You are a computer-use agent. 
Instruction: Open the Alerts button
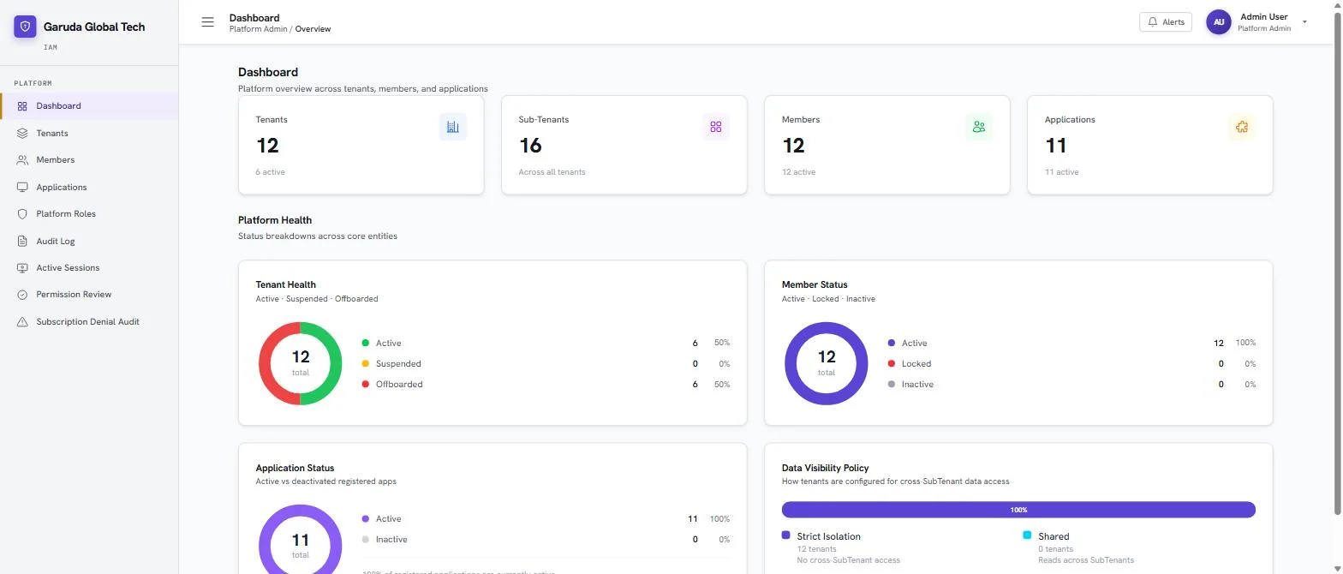coord(1166,22)
